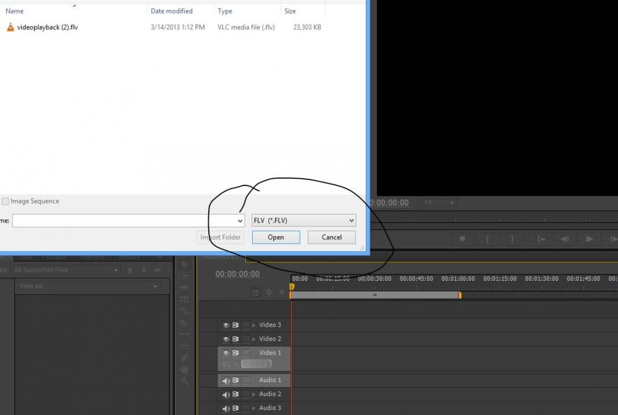Toggle the timeline Snap icon
This screenshot has width=618, height=415.
coord(255,293)
